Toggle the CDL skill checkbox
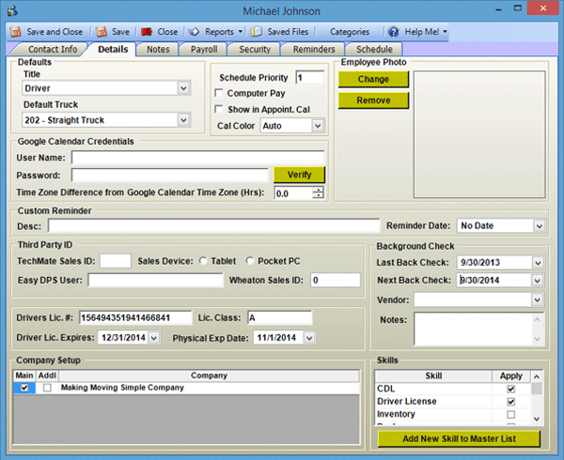The image size is (564, 460). pyautogui.click(x=510, y=389)
